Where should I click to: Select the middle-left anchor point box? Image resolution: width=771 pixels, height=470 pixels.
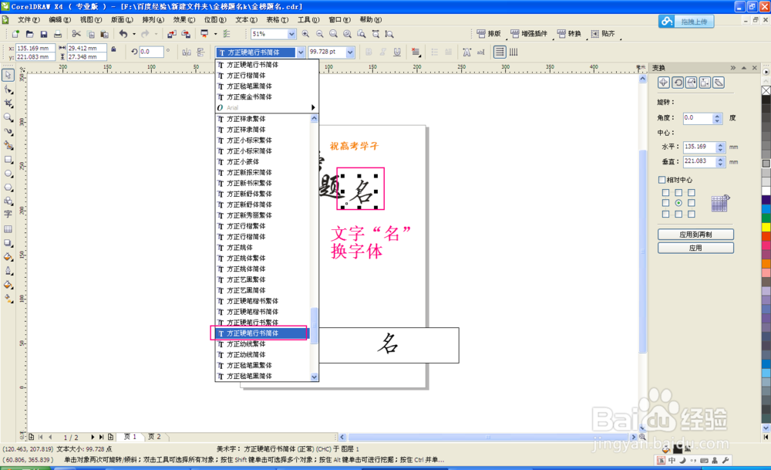[666, 203]
